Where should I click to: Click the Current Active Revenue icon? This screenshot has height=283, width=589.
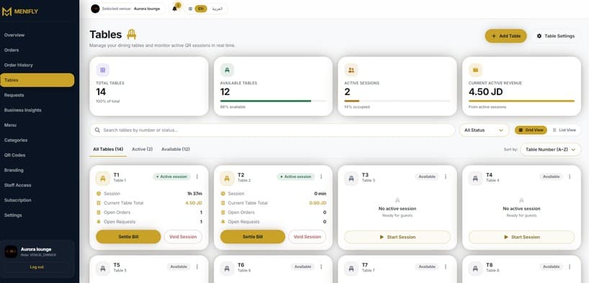pyautogui.click(x=475, y=70)
